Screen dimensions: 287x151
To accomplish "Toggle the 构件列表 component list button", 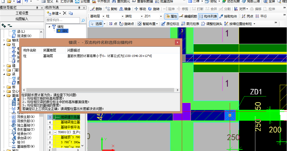I will (208, 16).
